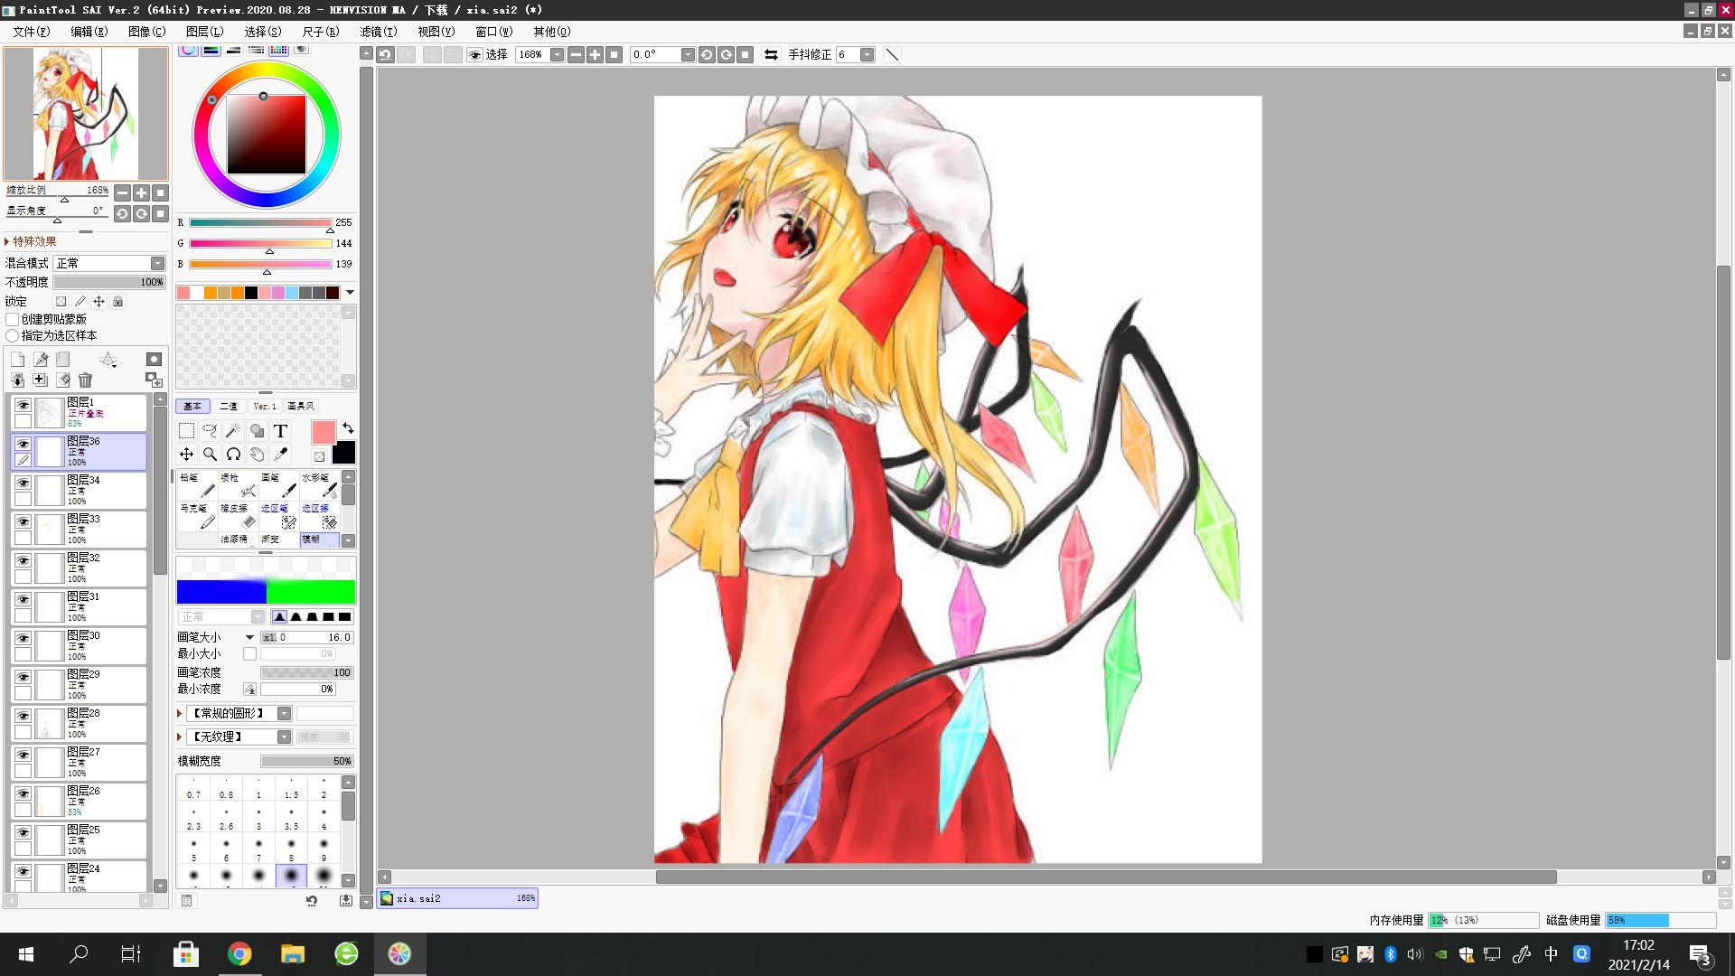Hide layer 图层34 via eye icon
Screen dimensions: 1735x976
click(x=23, y=483)
